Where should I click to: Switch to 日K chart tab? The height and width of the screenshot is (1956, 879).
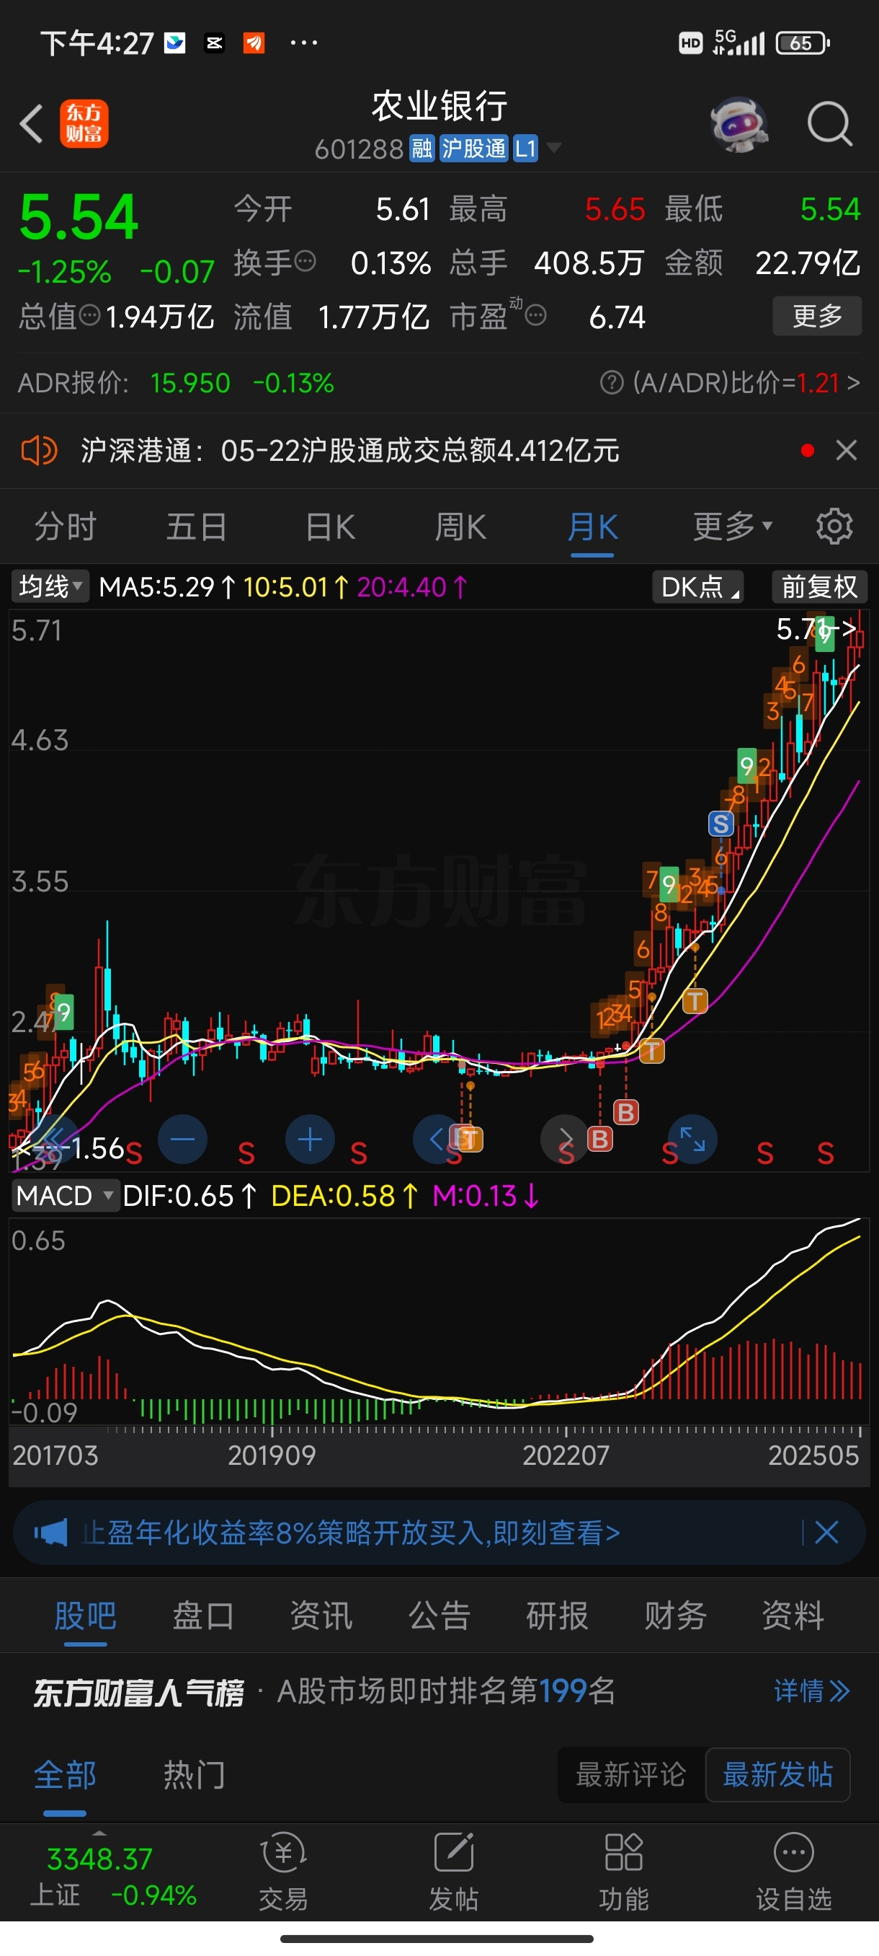330,527
